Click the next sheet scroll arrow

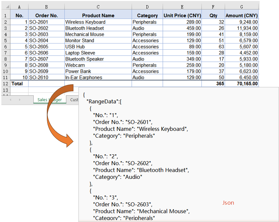[20, 100]
